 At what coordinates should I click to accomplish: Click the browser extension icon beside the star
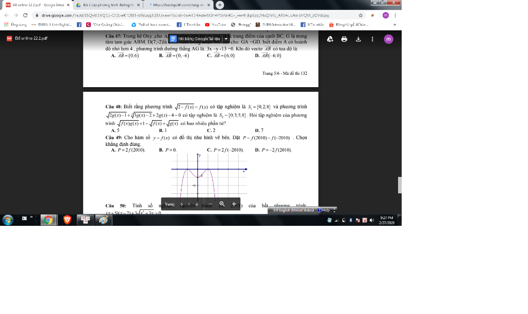coord(372,15)
